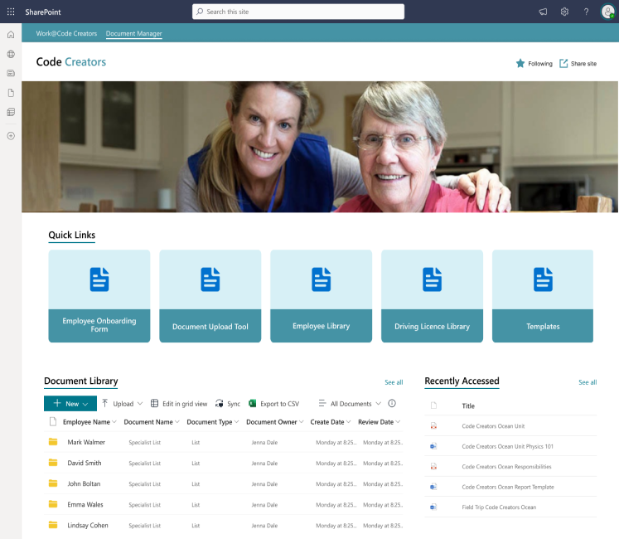The height and width of the screenshot is (539, 619).
Task: Open the app launcher waffle icon
Action: point(11,12)
